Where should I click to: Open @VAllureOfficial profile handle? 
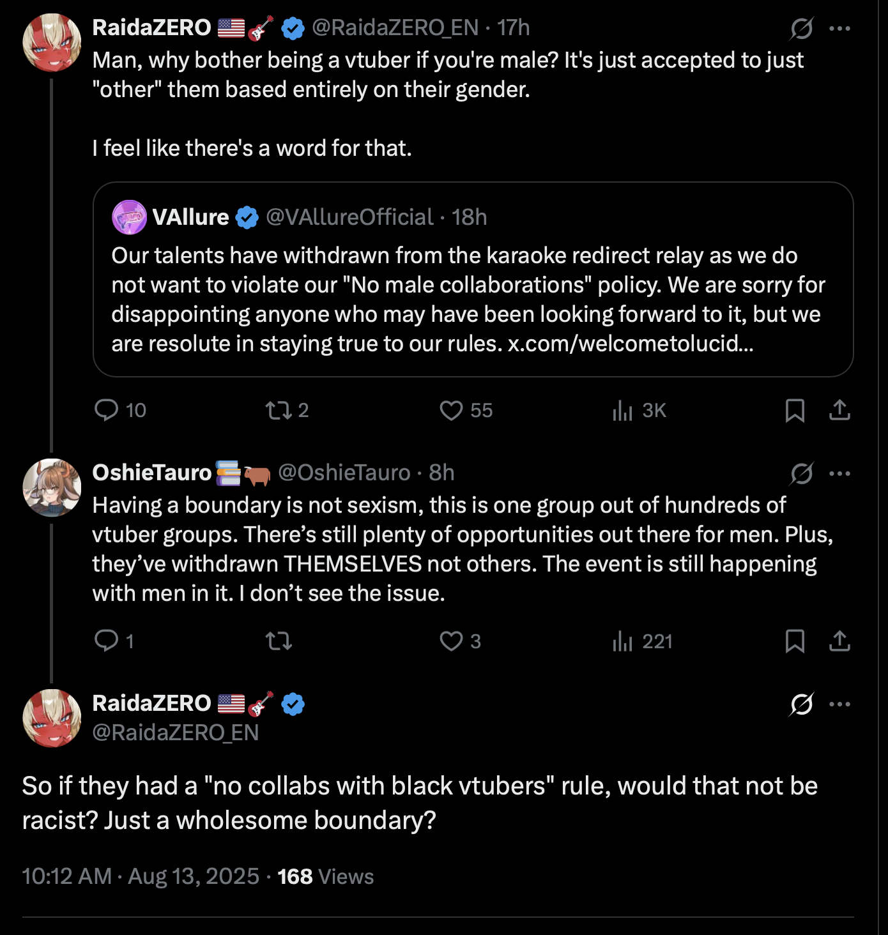pos(349,217)
